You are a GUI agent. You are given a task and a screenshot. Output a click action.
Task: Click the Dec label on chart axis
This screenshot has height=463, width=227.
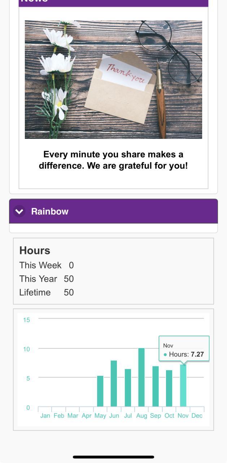[x=197, y=416]
